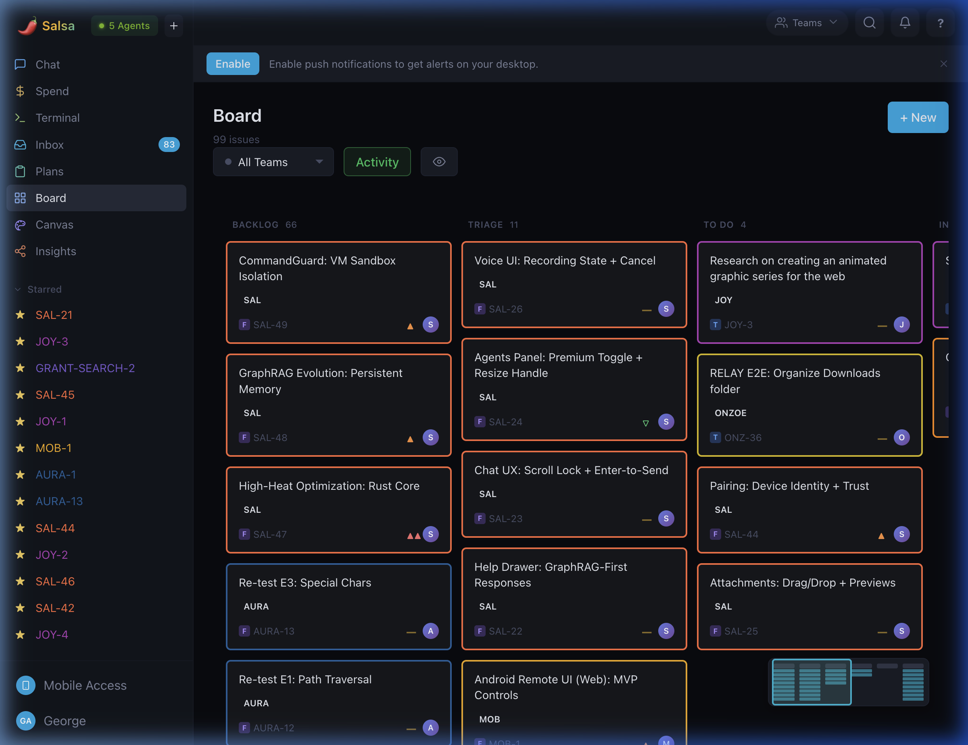This screenshot has height=745, width=968.
Task: Open the Inbox showing 83 unread
Action: [x=50, y=145]
